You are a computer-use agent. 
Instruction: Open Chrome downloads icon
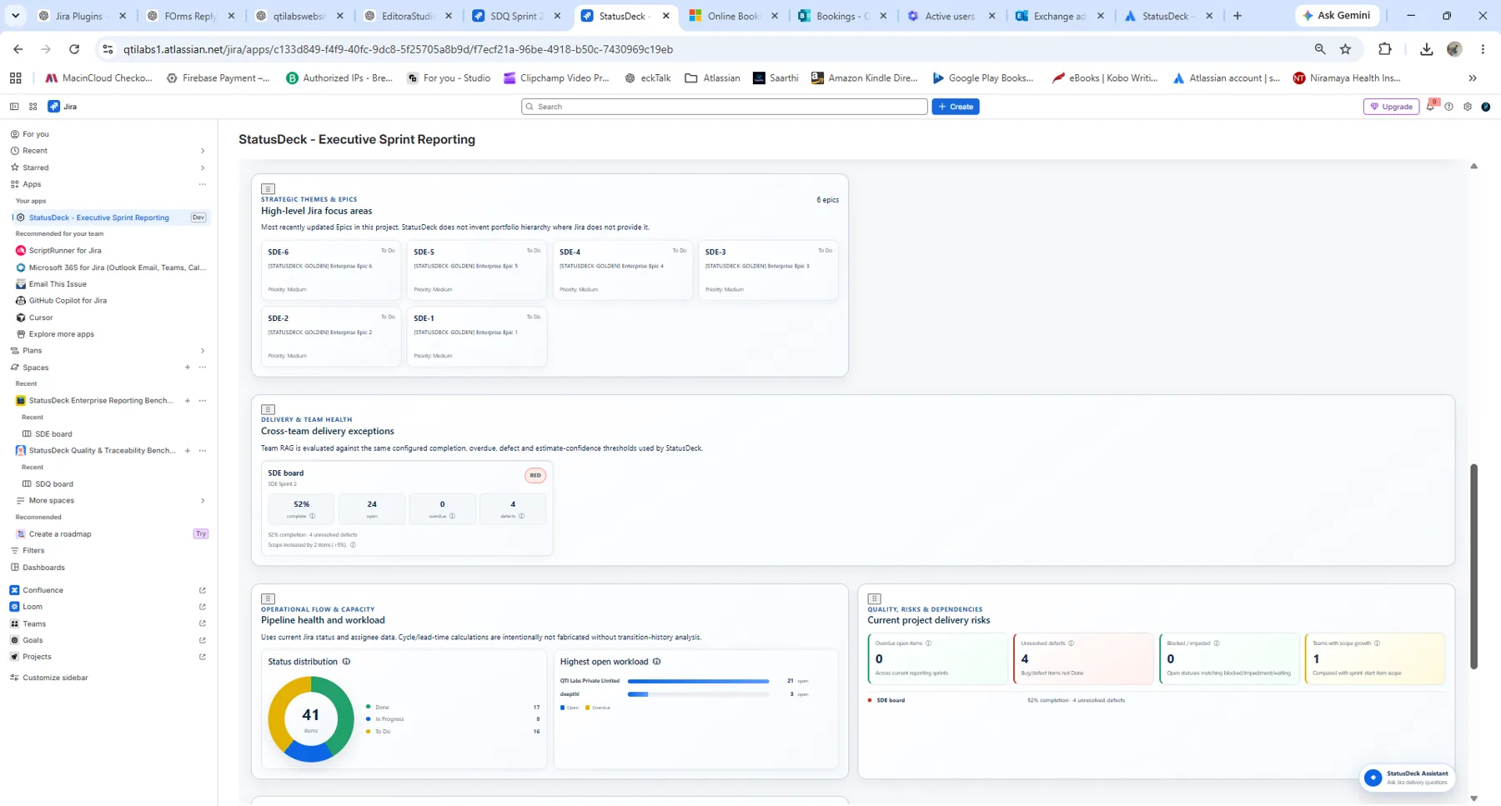click(x=1426, y=49)
